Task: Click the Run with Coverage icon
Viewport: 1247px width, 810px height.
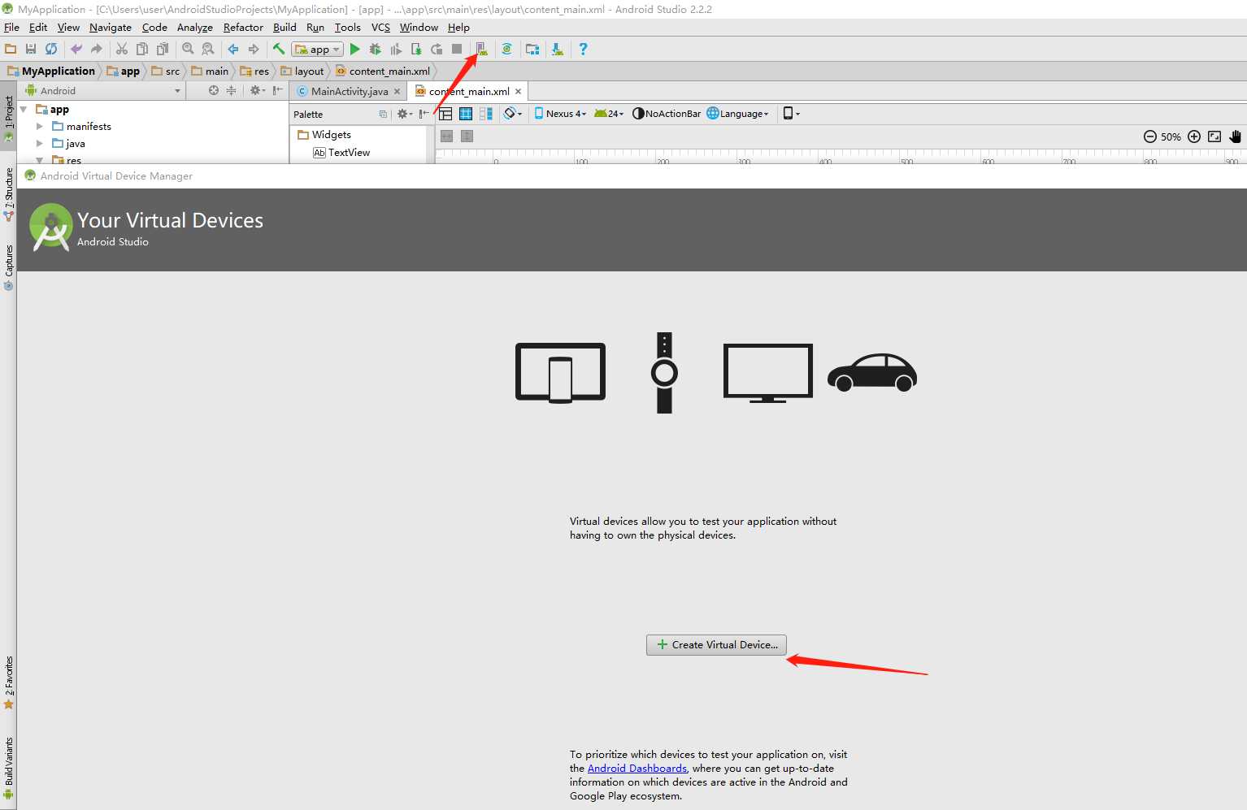Action: 396,49
